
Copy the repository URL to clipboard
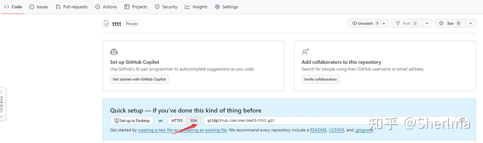pyautogui.click(x=462, y=120)
